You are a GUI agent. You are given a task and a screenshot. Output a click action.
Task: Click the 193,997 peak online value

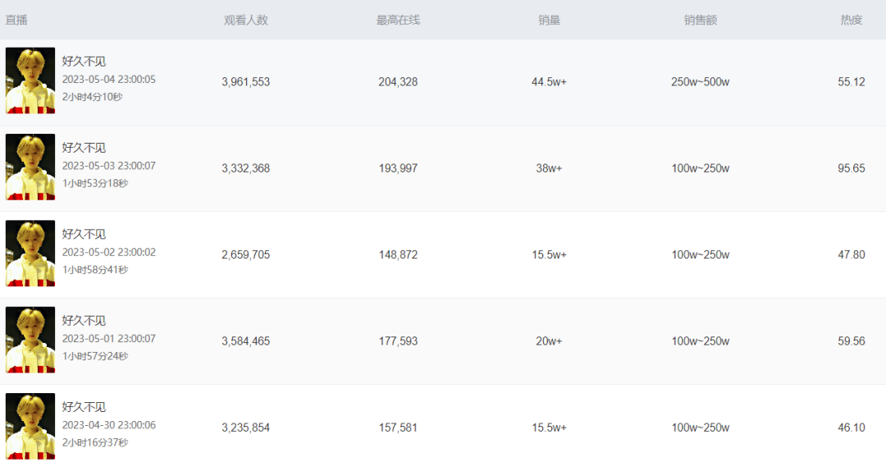click(x=398, y=168)
